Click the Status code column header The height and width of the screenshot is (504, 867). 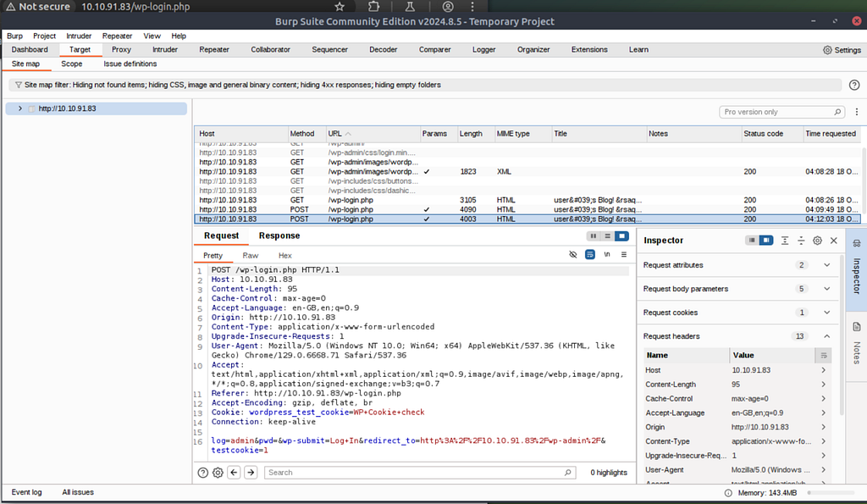pyautogui.click(x=771, y=134)
